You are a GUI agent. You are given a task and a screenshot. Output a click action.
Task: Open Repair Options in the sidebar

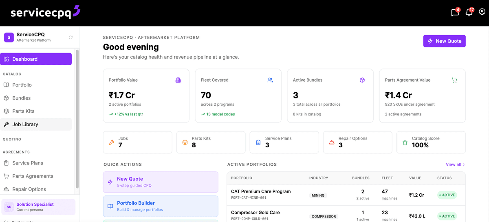tap(36, 189)
